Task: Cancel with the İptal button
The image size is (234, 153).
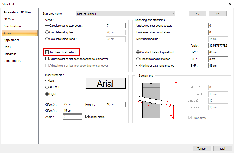Action: pos(222,149)
